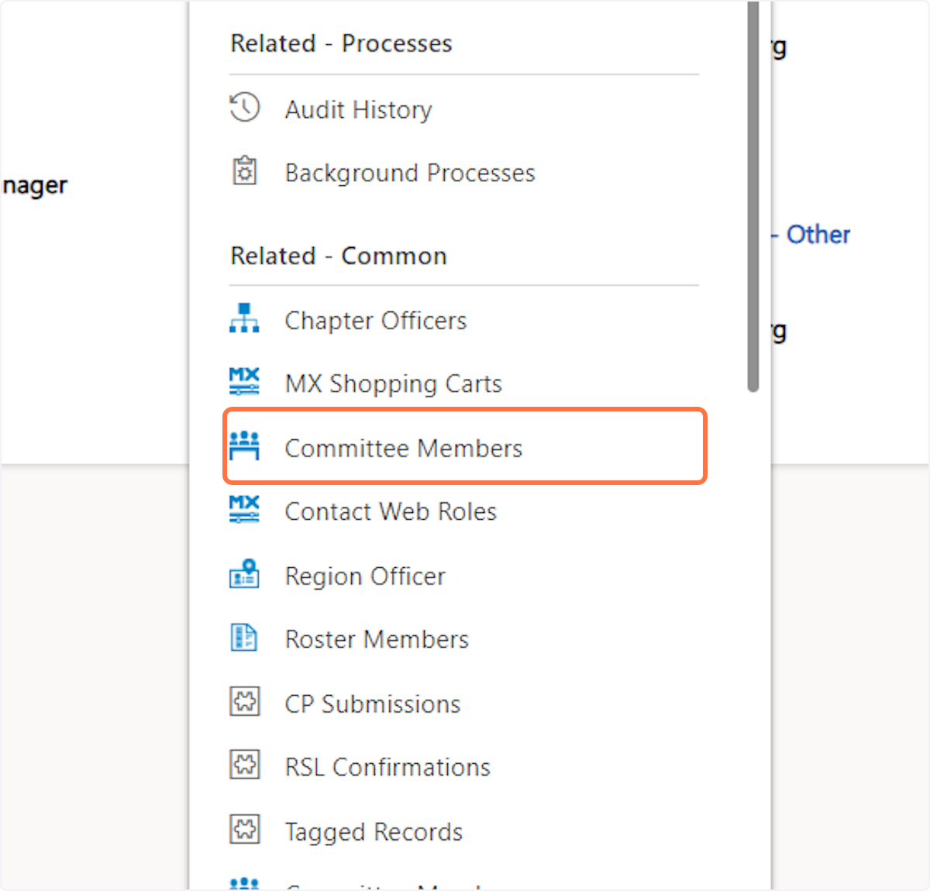Image resolution: width=930 pixels, height=891 pixels.
Task: Click the Tagged Records puzzle icon
Action: tap(245, 830)
